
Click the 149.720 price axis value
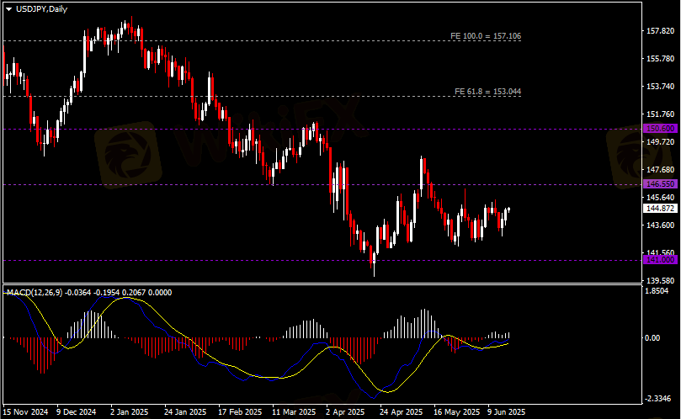661,142
